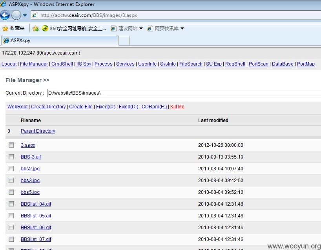This screenshot has height=250, width=321.
Task: Browse the CDRom(E:) drive
Action: [154, 107]
